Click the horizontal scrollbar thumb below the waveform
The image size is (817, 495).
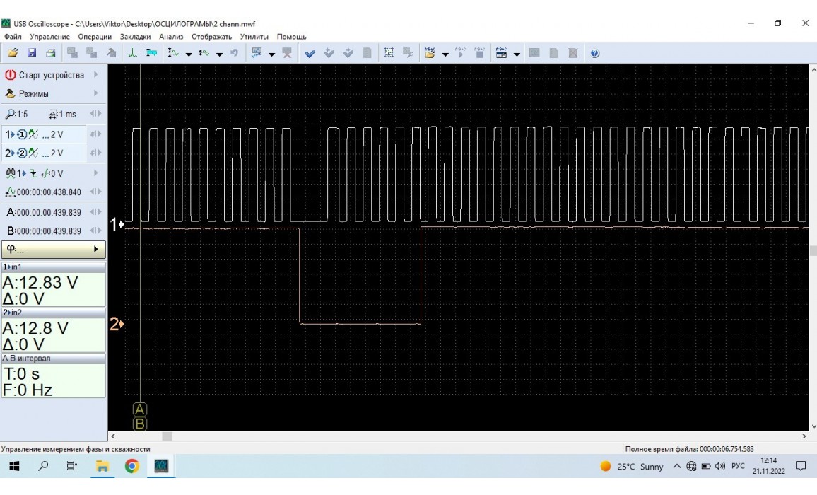pyautogui.click(x=167, y=437)
